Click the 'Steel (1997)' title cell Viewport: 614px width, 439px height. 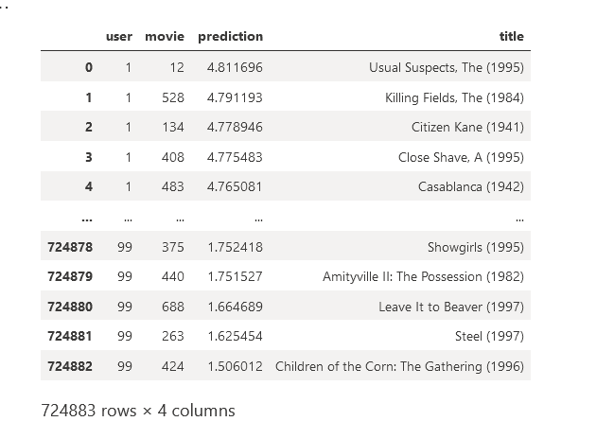pyautogui.click(x=489, y=336)
